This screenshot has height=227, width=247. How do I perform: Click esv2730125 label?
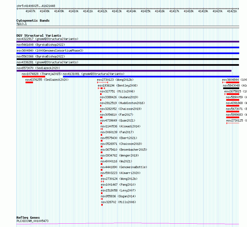pyautogui.click(x=237, y=120)
